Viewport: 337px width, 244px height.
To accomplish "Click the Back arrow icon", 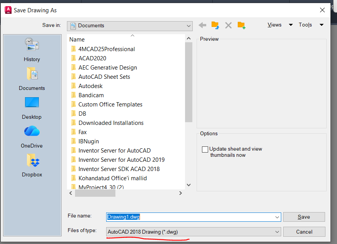I will tap(202, 25).
